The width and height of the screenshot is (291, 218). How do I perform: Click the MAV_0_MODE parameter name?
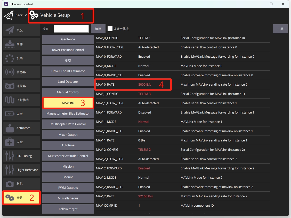point(106,66)
